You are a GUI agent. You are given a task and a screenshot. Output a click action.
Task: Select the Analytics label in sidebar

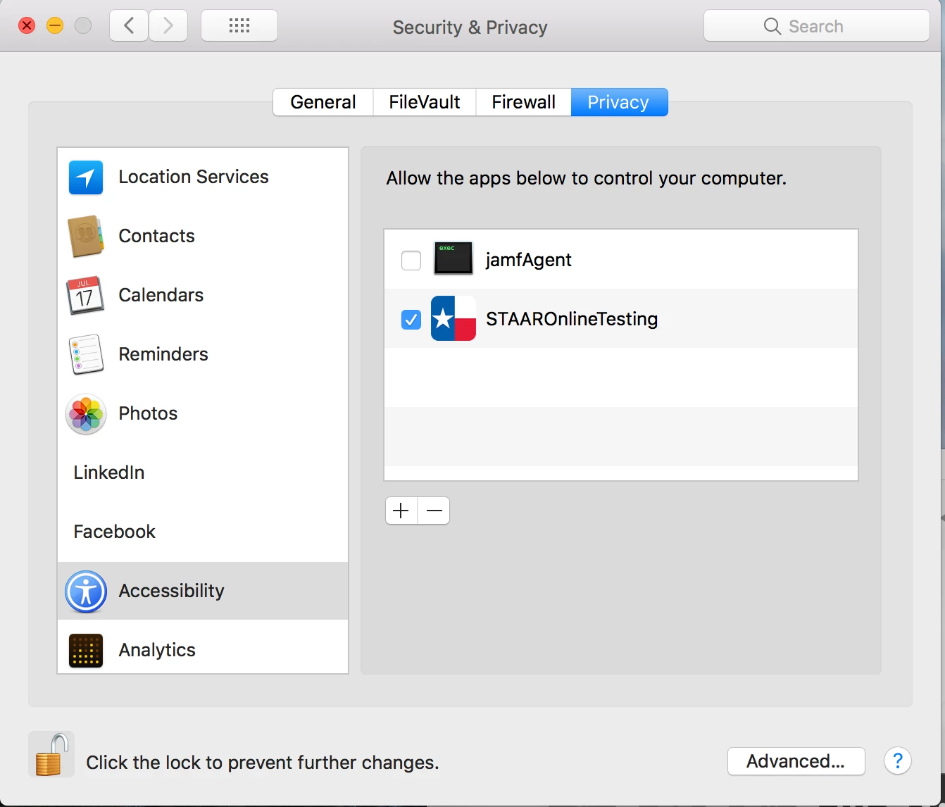tap(157, 650)
